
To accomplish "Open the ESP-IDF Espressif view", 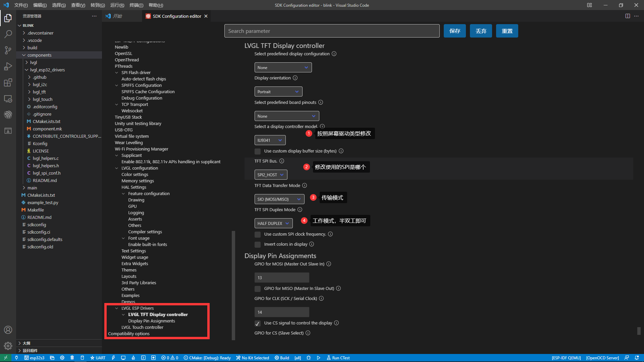I will pyautogui.click(x=8, y=115).
